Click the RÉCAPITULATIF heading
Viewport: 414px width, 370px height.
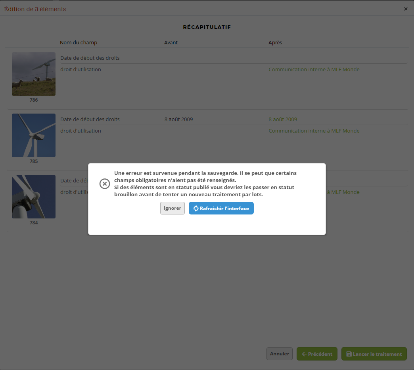click(207, 27)
